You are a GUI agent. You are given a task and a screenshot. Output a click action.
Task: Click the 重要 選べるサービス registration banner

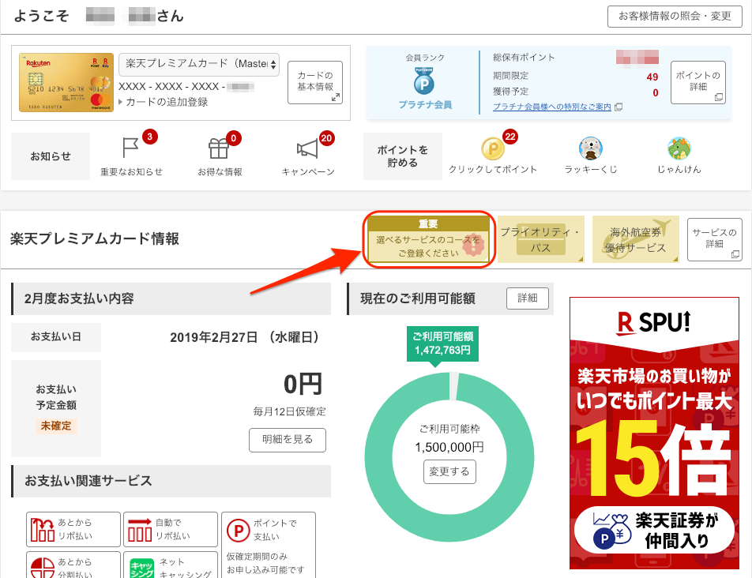(x=428, y=239)
